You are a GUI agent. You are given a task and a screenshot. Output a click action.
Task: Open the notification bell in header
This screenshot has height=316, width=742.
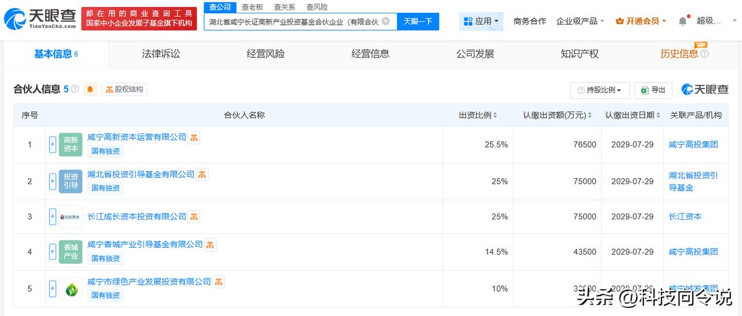click(683, 21)
